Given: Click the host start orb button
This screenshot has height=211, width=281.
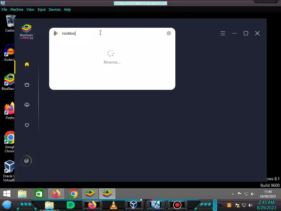Looking at the screenshot, I should [7, 205].
